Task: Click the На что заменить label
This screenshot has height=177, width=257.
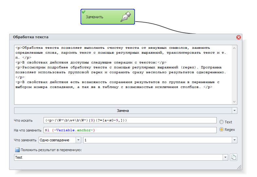Action: (28, 130)
